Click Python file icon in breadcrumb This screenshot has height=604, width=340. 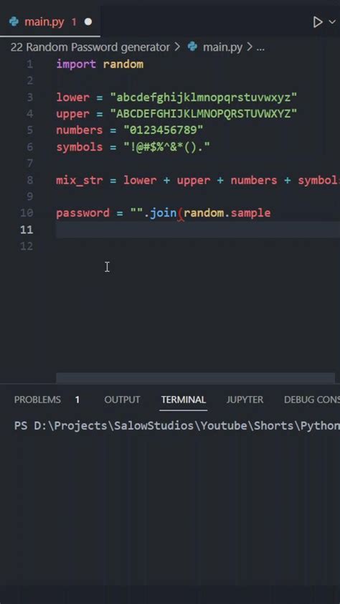click(x=192, y=47)
